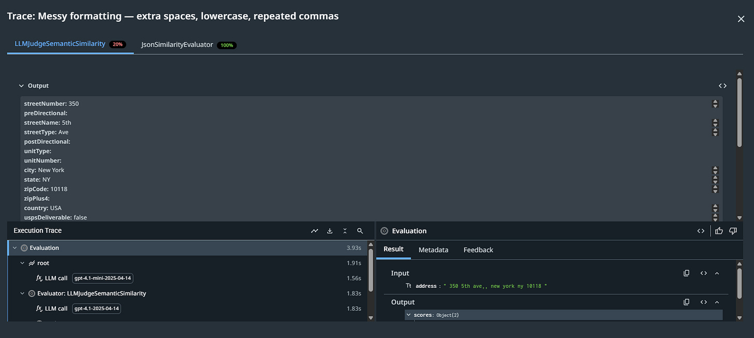
Task: Click the gpt-4.1-2025-04-14 model badge
Action: (x=96, y=308)
